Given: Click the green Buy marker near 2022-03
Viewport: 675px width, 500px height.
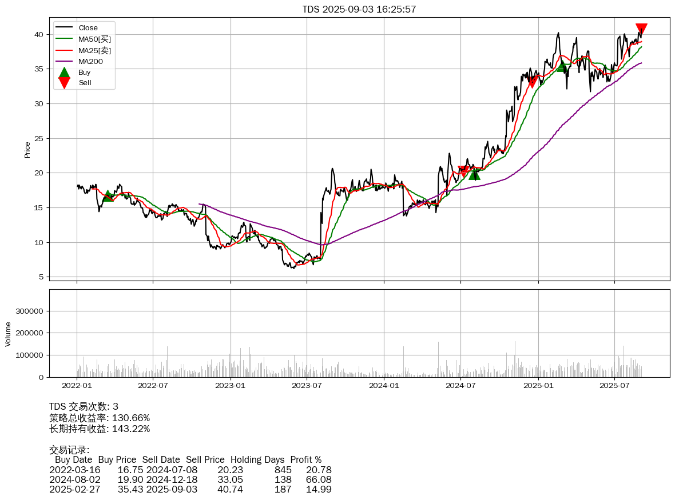Looking at the screenshot, I should pyautogui.click(x=108, y=196).
